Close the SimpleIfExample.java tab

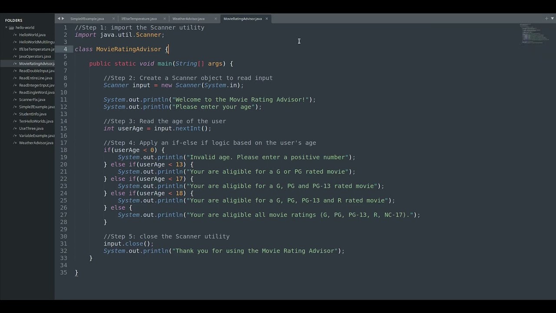pos(114,19)
